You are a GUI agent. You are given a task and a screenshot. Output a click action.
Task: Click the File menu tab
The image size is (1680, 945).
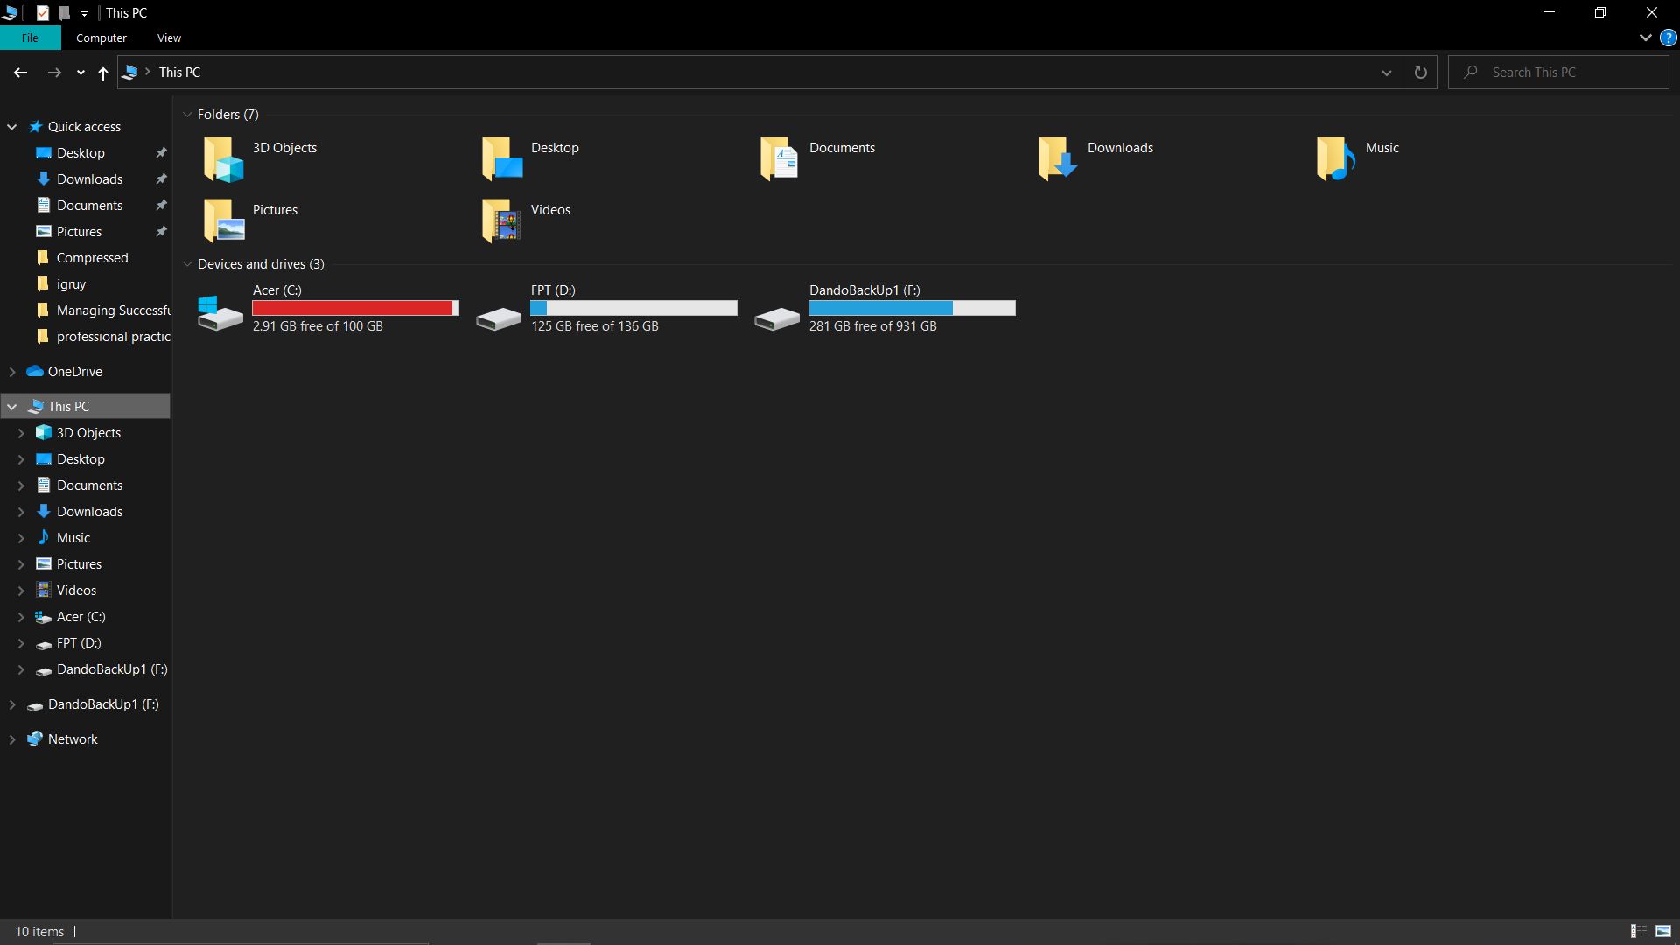point(29,38)
